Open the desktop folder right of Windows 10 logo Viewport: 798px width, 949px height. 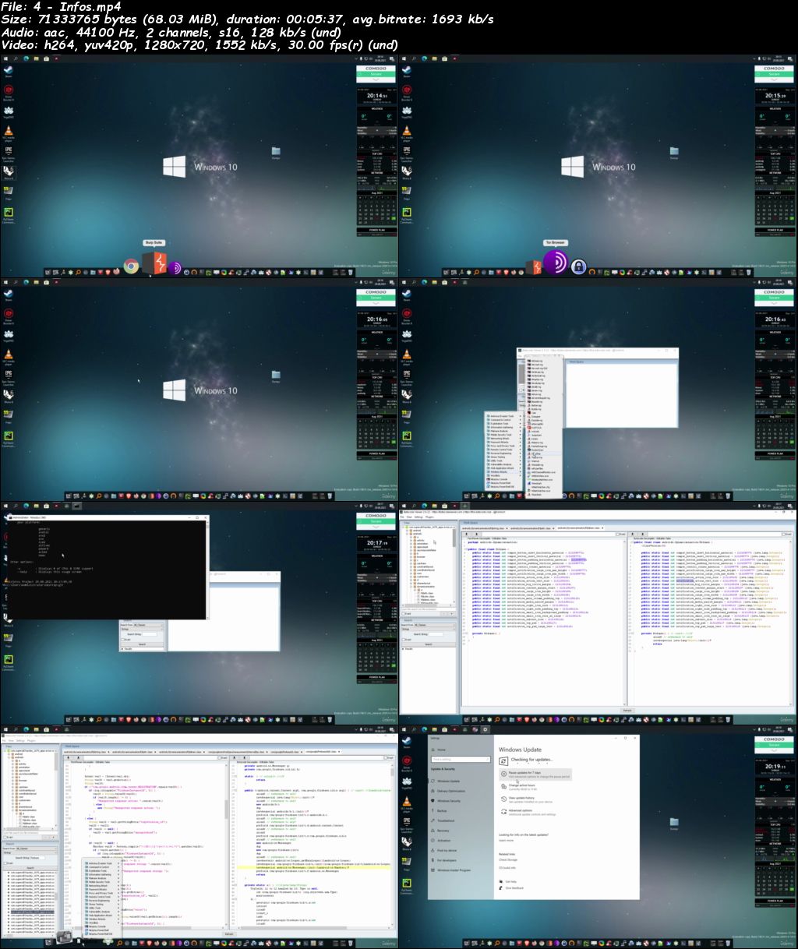pyautogui.click(x=276, y=151)
